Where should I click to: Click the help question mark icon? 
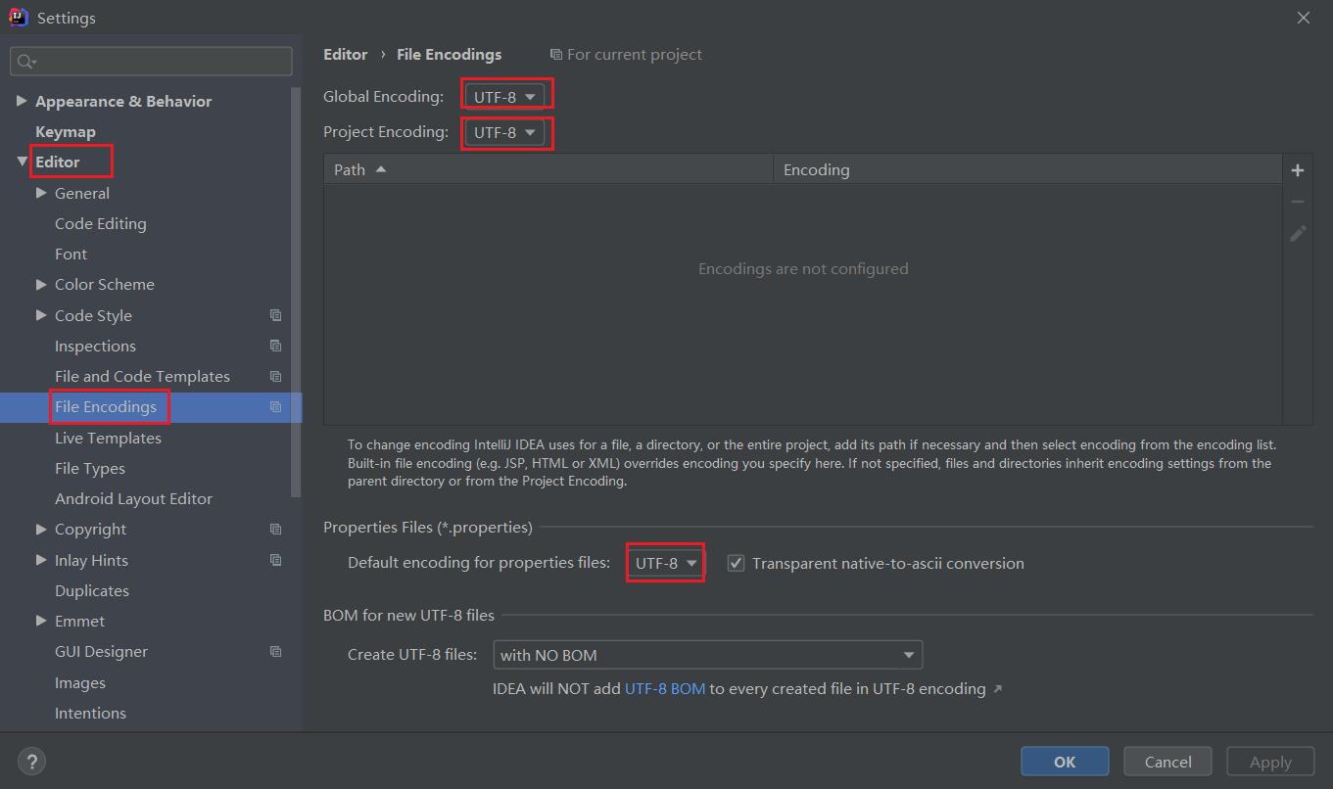coord(31,762)
